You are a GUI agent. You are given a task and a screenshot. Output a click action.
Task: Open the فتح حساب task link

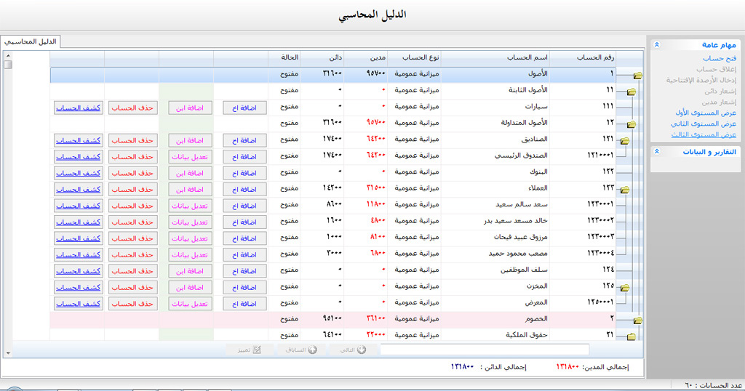720,58
